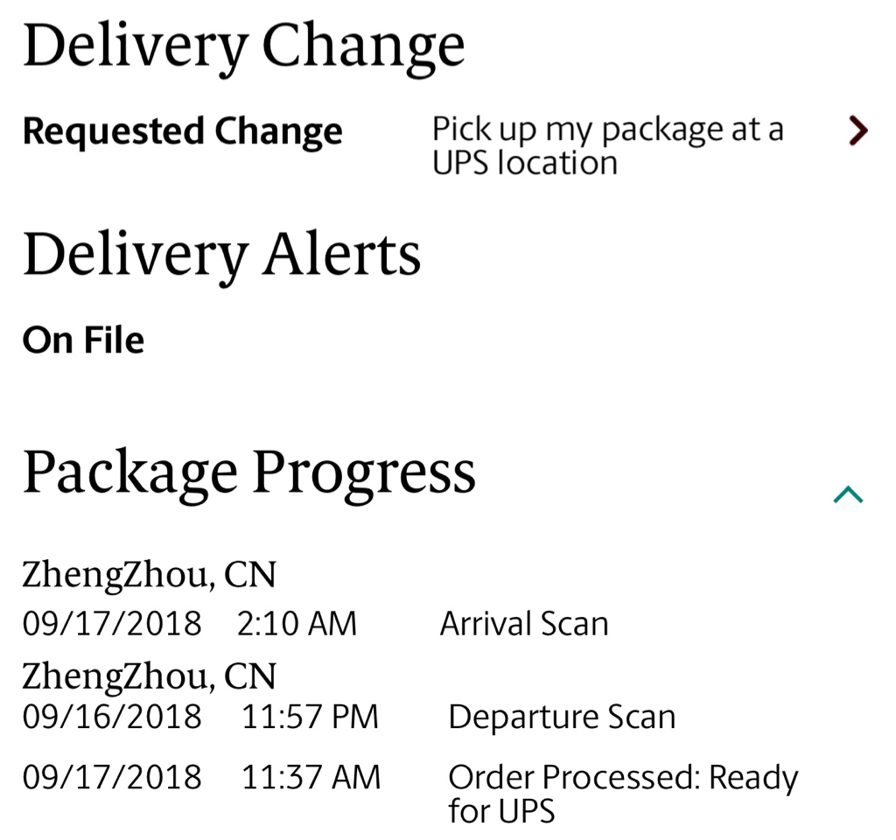Tap the 11:57 PM timestamp
Screen dimensions: 896x840
(310, 717)
